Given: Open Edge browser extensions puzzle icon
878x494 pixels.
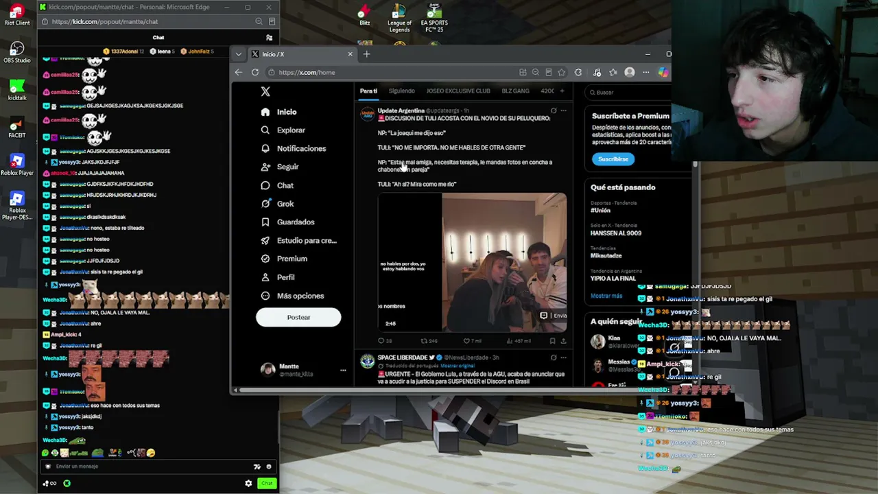Looking at the screenshot, I should [578, 72].
